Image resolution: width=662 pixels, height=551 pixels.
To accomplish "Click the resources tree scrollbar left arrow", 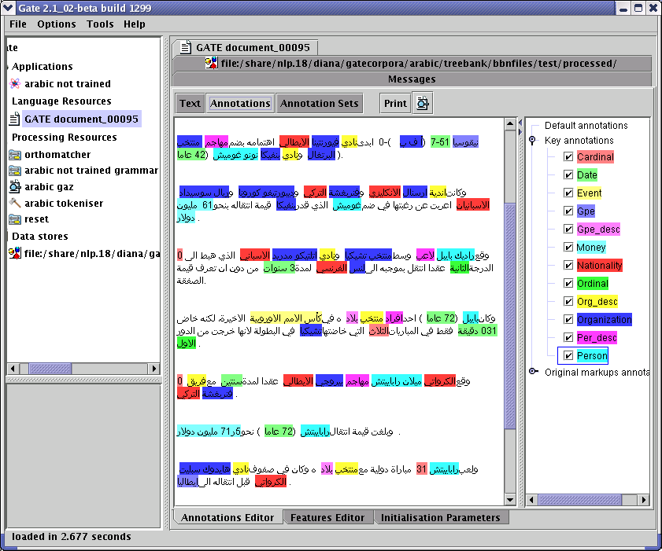I will pos(13,369).
